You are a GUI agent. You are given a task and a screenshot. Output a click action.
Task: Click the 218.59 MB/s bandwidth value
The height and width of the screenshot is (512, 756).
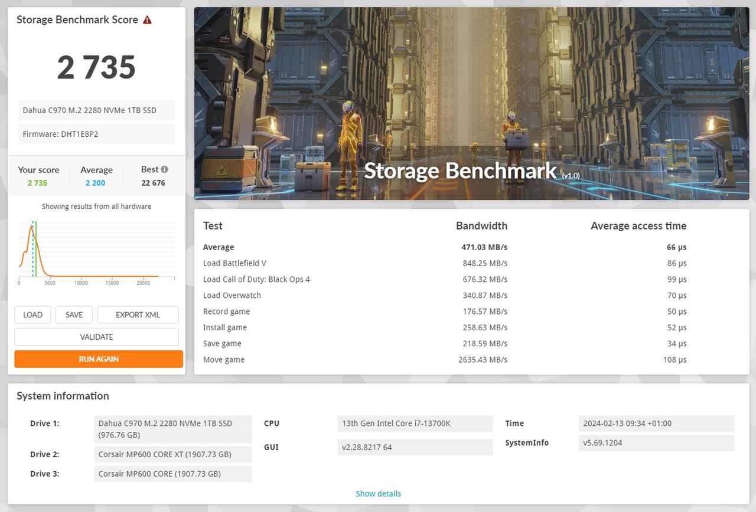pyautogui.click(x=485, y=343)
